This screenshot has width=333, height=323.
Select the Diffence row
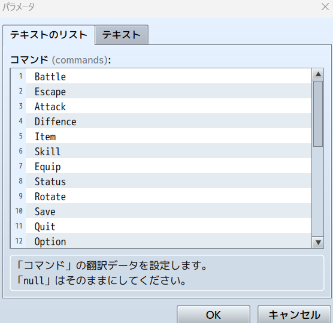(x=161, y=121)
